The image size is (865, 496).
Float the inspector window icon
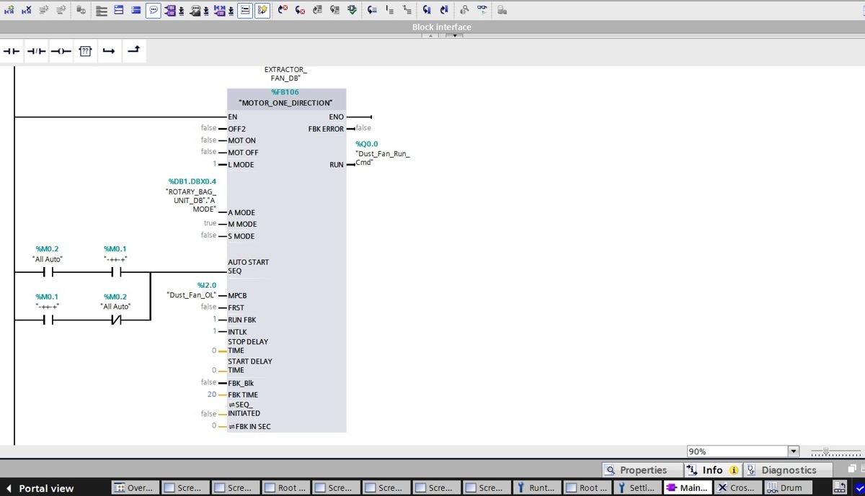[852, 469]
